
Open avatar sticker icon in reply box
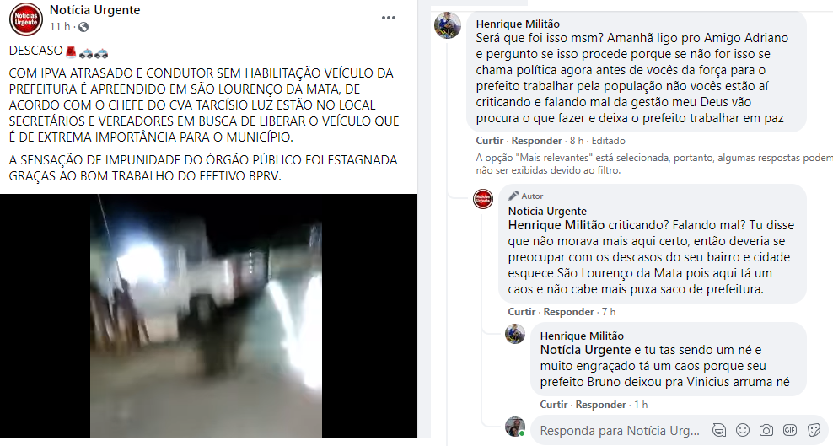tap(719, 429)
